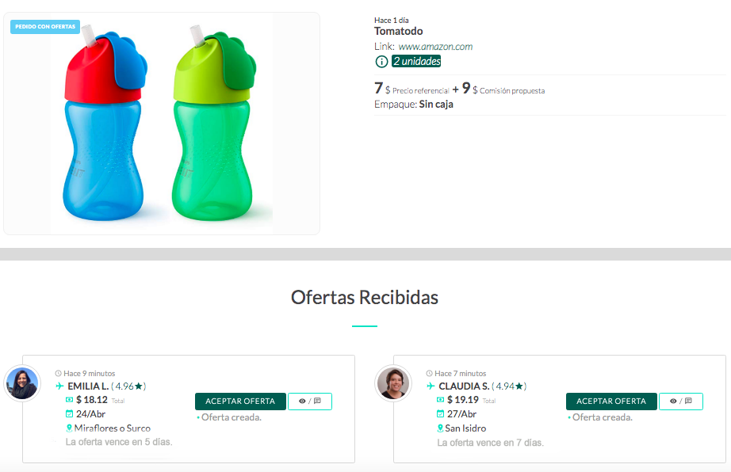Open view/chat button on Claudia's offer
This screenshot has width=731, height=472.
tap(680, 402)
